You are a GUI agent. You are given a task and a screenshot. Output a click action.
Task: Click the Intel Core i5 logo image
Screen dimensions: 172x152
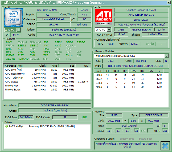[13, 17]
